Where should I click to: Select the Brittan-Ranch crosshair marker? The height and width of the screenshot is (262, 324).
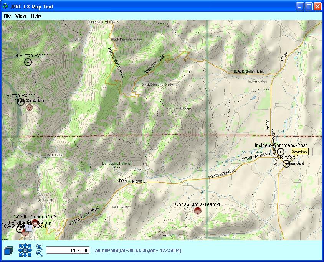click(x=21, y=102)
